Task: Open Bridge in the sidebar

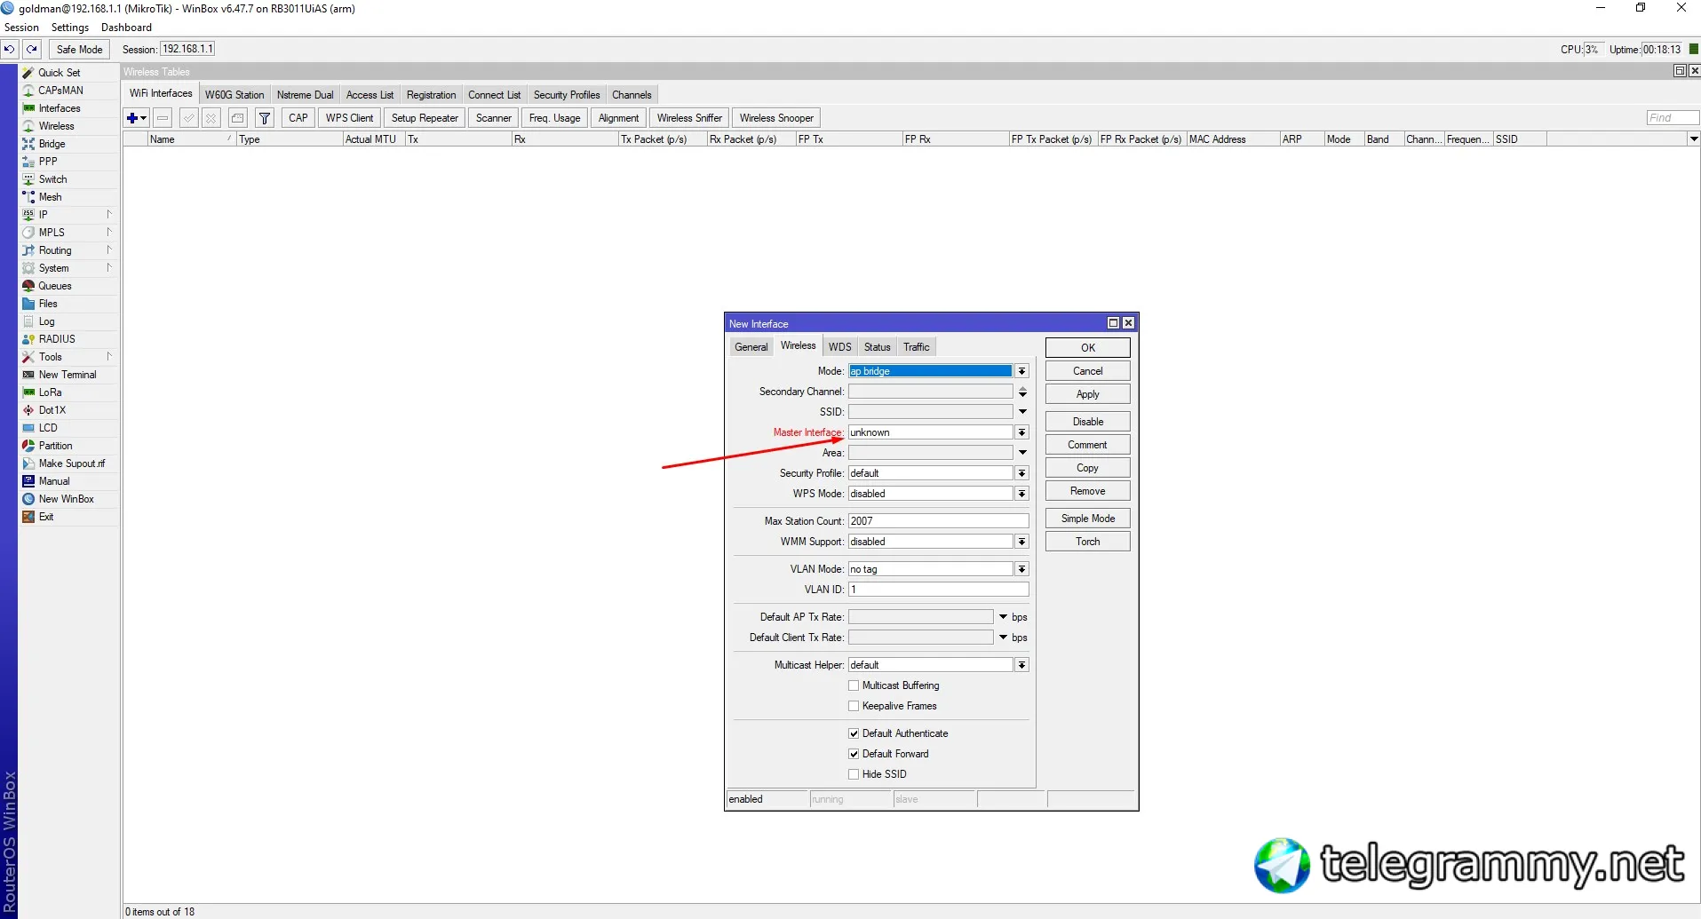Action: click(52, 144)
